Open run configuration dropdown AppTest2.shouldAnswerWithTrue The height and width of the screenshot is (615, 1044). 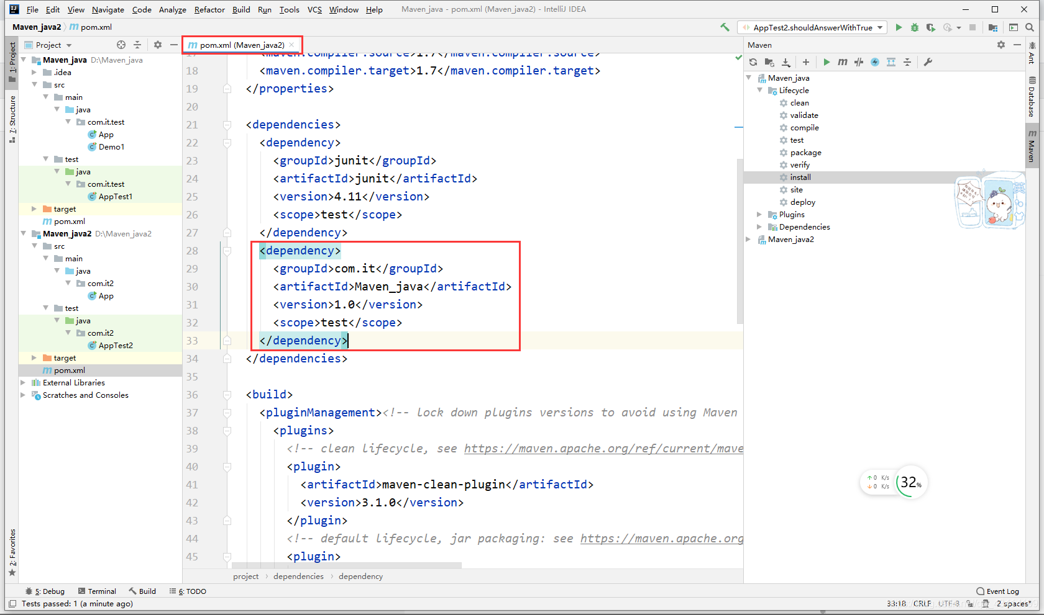pyautogui.click(x=813, y=27)
